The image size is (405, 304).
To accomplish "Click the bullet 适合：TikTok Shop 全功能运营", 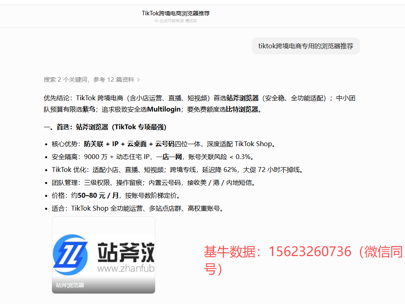I will click(x=138, y=209).
